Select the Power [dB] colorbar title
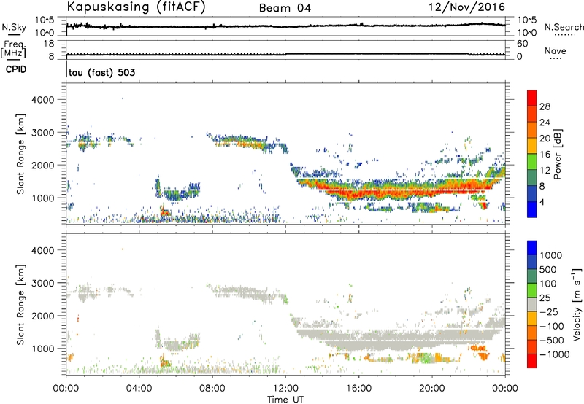584x404 pixels. pyautogui.click(x=557, y=154)
